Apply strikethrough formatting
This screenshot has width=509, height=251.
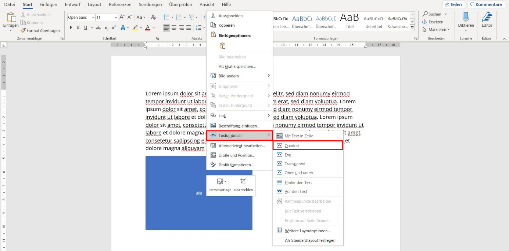click(98, 28)
